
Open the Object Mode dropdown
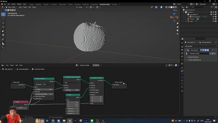[x=11, y=7]
